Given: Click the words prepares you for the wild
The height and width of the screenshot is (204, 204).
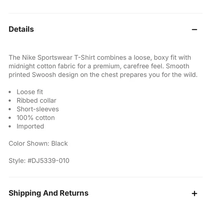Looking at the screenshot, I should (x=159, y=75).
